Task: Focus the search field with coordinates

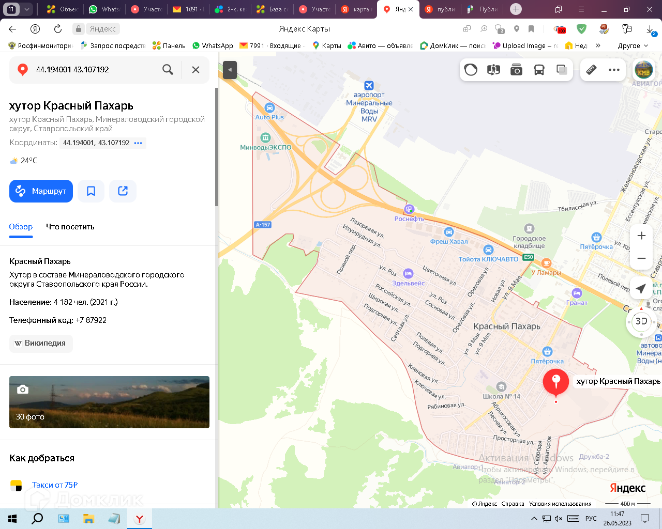Action: click(93, 70)
